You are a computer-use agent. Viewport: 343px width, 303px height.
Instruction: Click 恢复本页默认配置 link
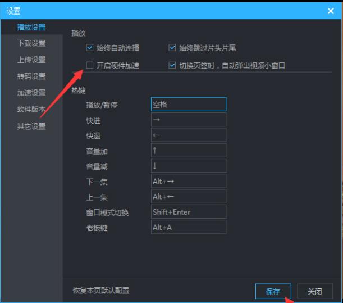(x=101, y=291)
